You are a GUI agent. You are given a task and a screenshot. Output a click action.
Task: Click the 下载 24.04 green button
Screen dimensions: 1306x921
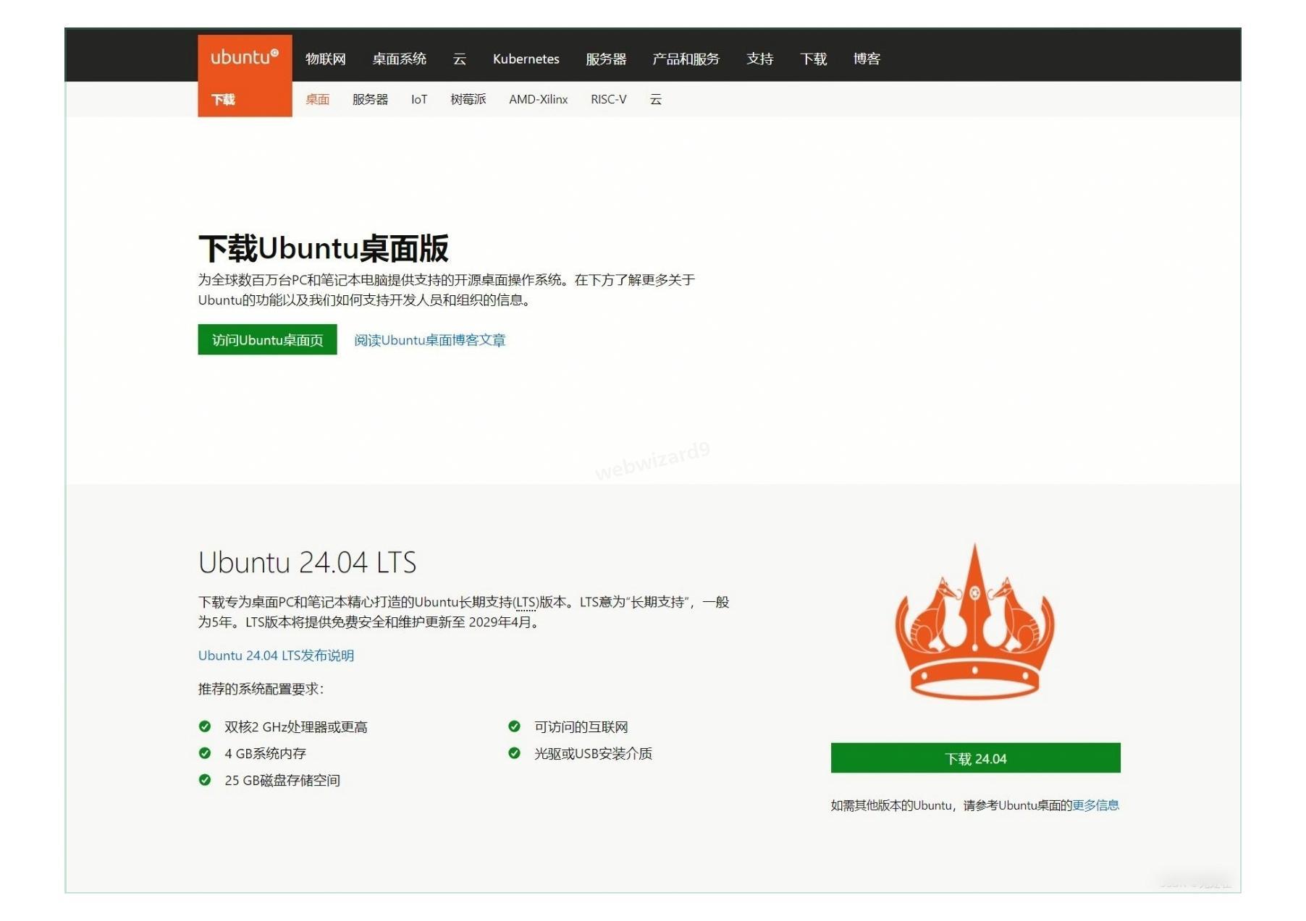coord(975,758)
